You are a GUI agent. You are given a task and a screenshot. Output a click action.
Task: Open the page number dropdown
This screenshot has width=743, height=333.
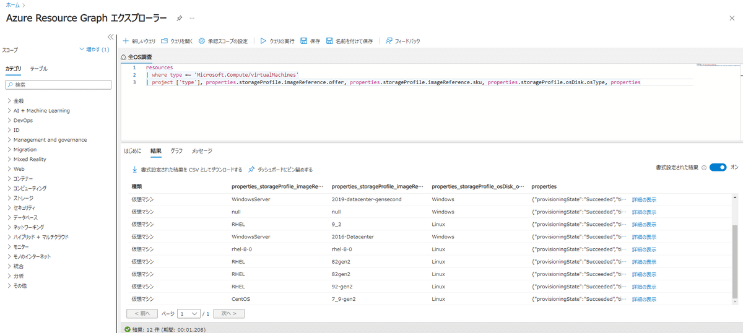[188, 314]
